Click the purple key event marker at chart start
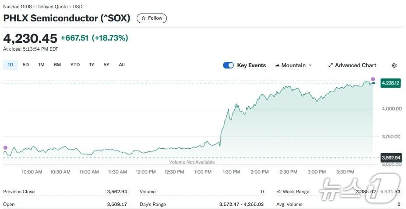The image size is (406, 209). (5, 147)
